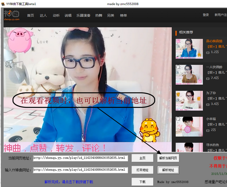Switch to the 热舞 section
This screenshot has width=227, height=187.
coord(99,16)
